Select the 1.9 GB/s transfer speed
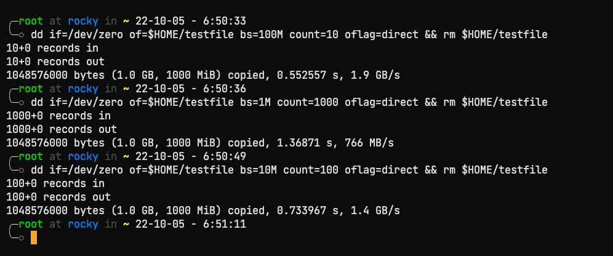 pyautogui.click(x=375, y=75)
